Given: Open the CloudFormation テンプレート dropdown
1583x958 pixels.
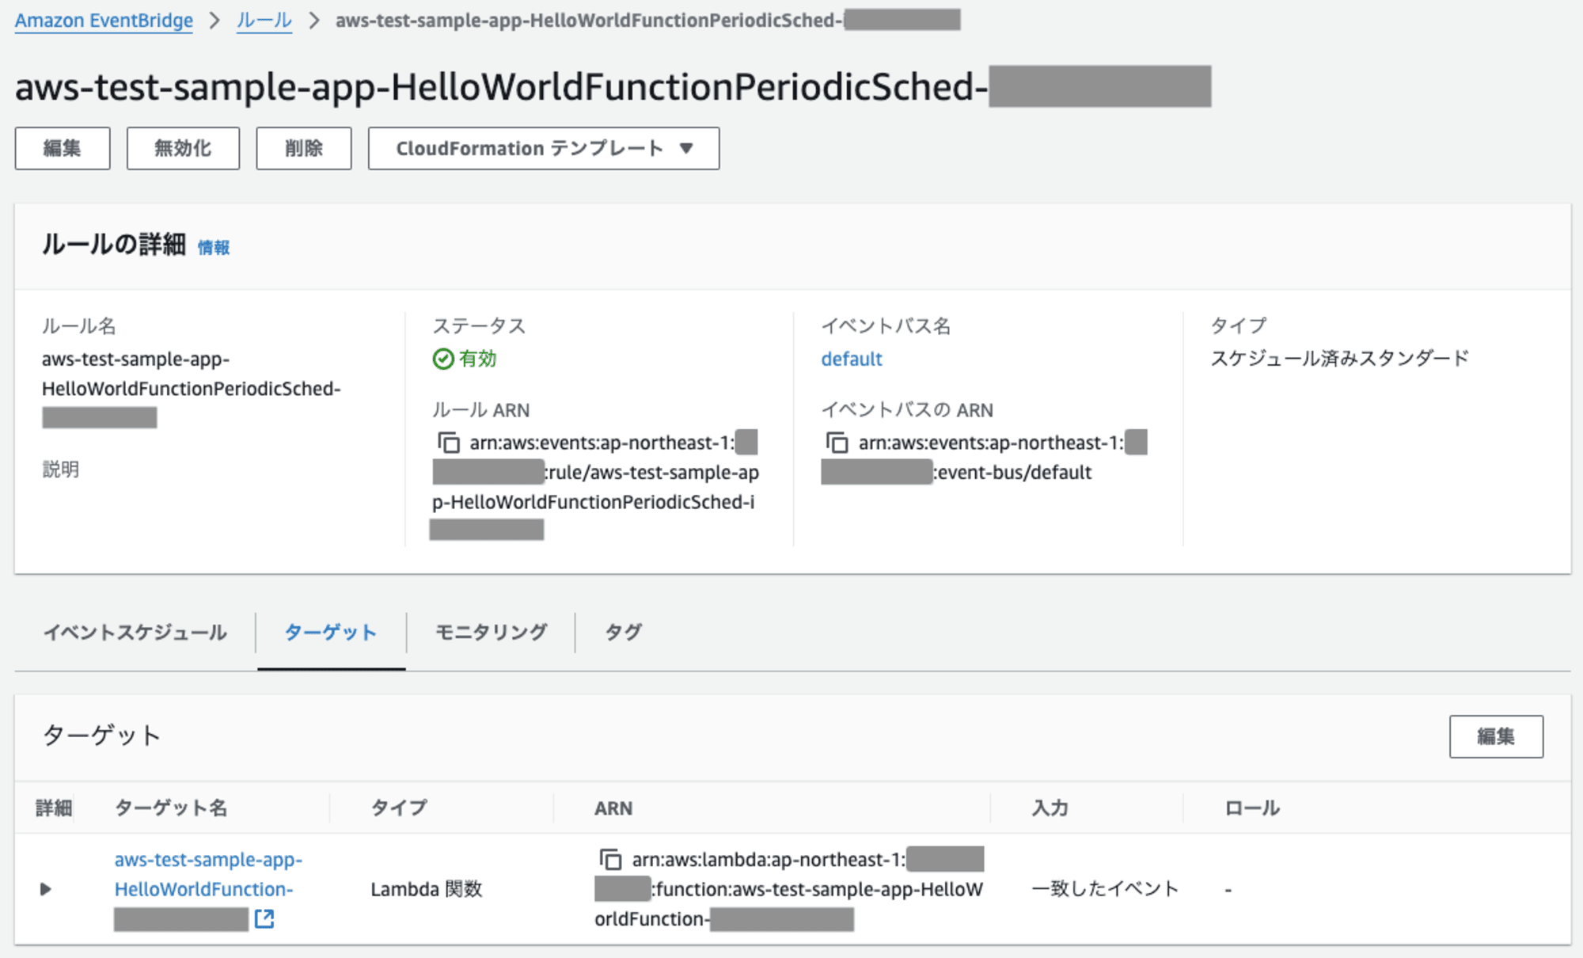Looking at the screenshot, I should (544, 148).
